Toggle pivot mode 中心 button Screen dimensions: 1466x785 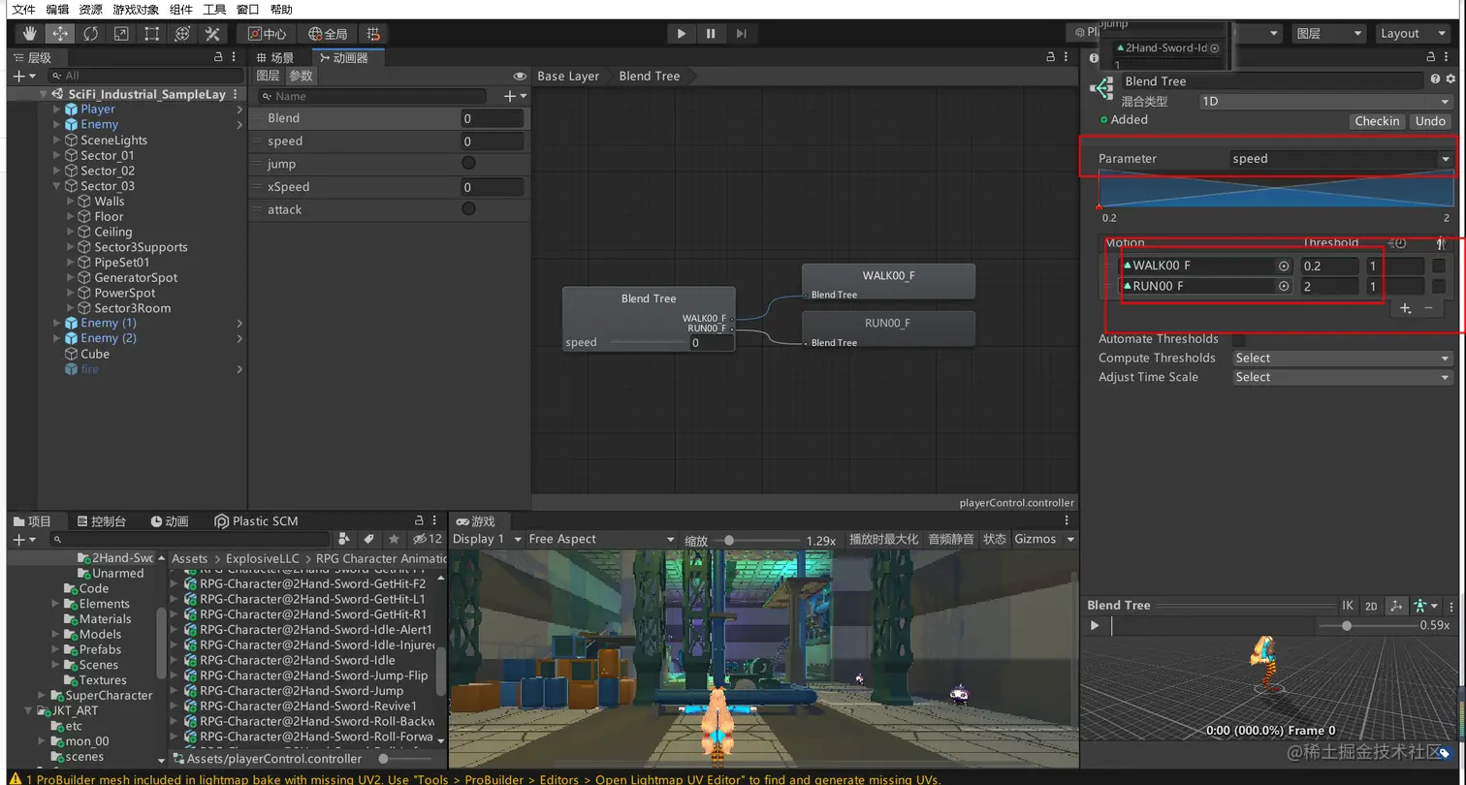coord(267,34)
